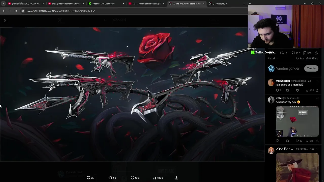Repost the photo post (1 B)
The width and height of the screenshot is (324, 182).
tap(112, 178)
